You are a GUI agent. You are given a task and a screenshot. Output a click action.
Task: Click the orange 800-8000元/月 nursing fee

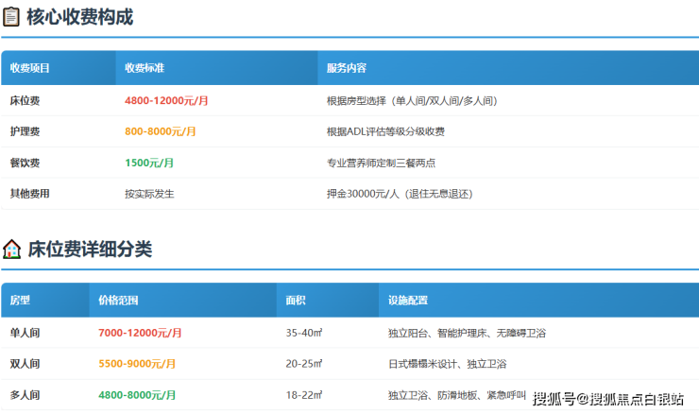(x=161, y=131)
